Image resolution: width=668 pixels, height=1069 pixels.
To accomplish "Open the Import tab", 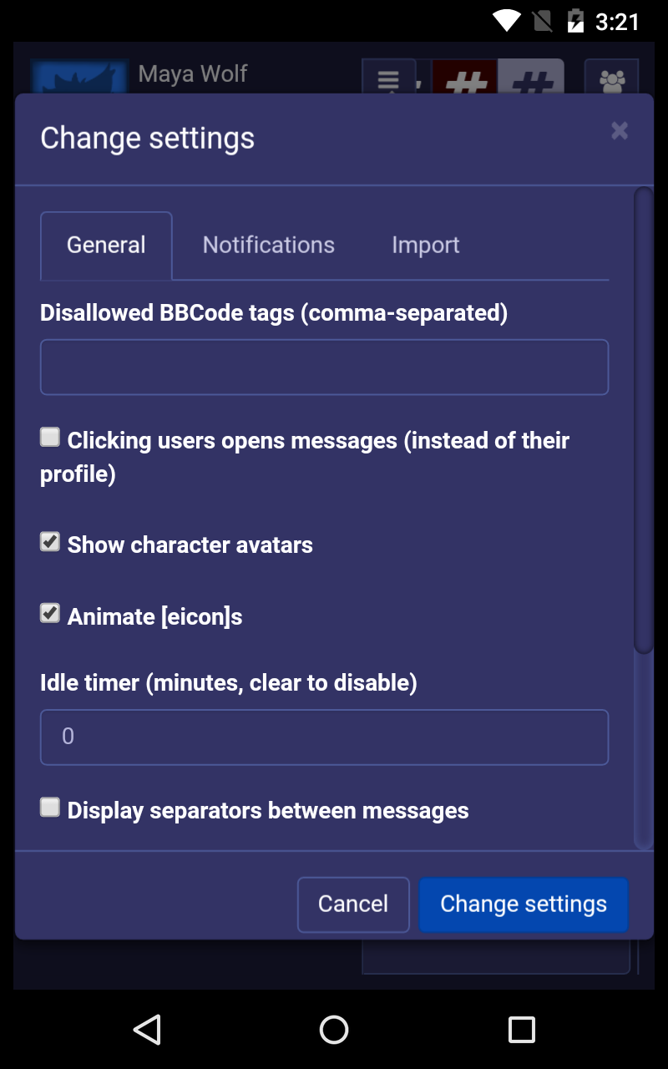I will [425, 245].
